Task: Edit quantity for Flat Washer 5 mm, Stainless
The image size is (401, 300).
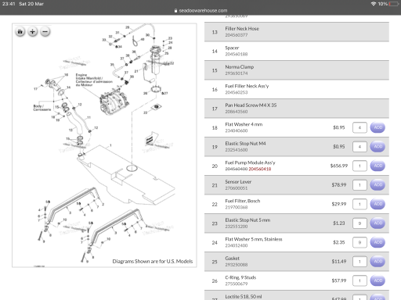Action: tap(359, 242)
